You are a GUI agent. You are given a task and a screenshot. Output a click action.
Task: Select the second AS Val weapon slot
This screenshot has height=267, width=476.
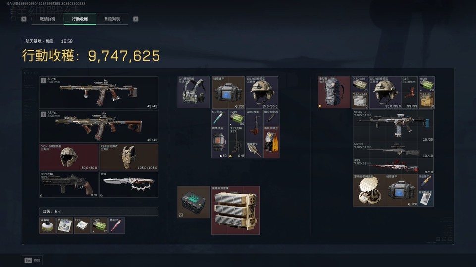click(x=99, y=126)
